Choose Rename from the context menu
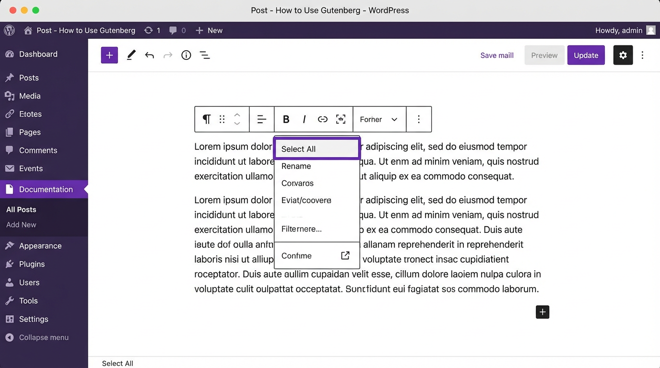 (x=296, y=166)
